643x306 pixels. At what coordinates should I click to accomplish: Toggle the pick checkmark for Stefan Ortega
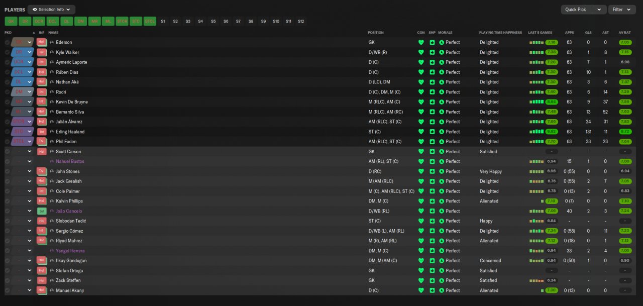tap(7, 271)
